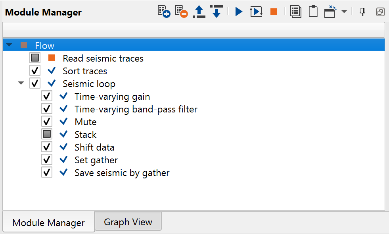389x234 pixels.
Task: Run the flow with play button
Action: pyautogui.click(x=239, y=12)
